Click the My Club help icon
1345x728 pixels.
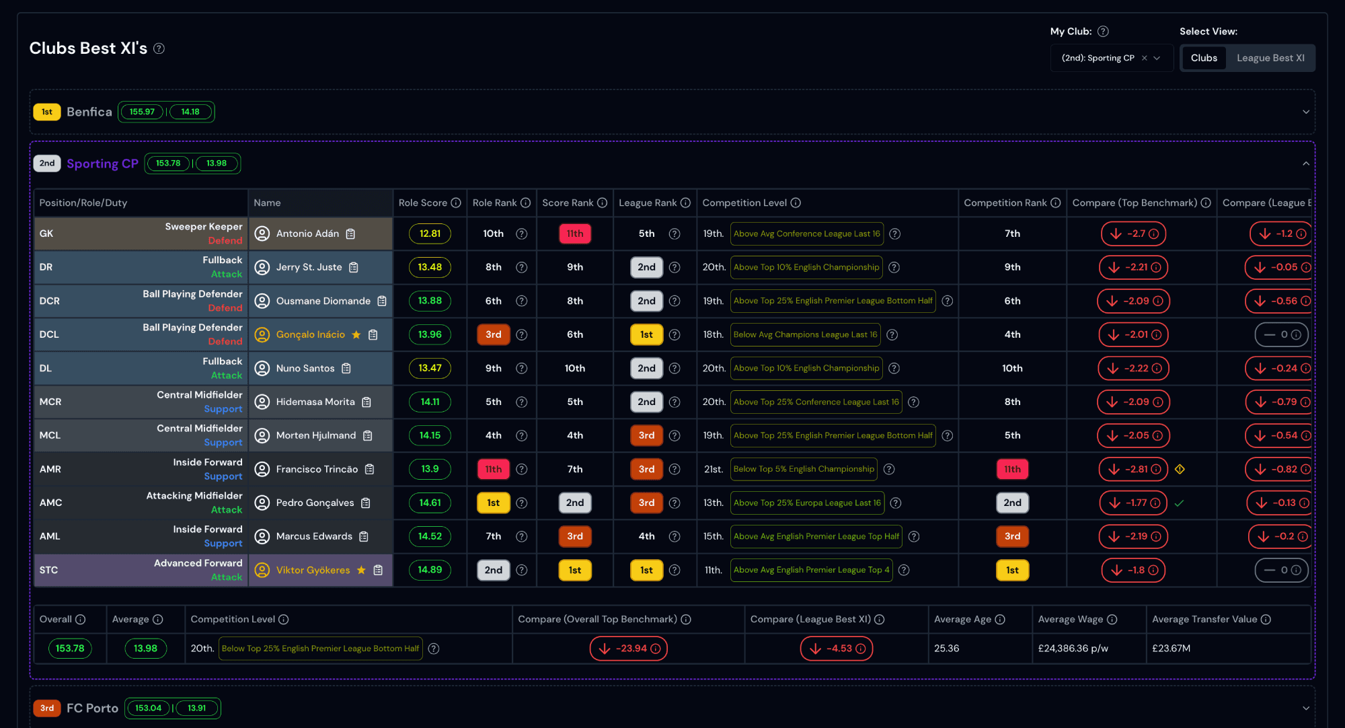(x=1103, y=31)
